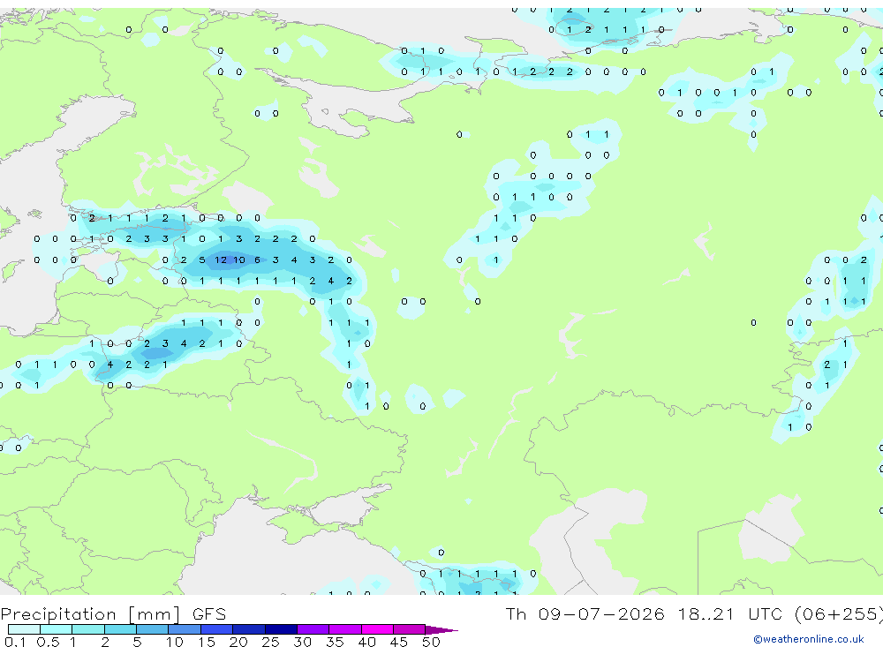883x647 pixels.
Task: Pick the 30–35 mm legend swatch
Action: coord(313,629)
